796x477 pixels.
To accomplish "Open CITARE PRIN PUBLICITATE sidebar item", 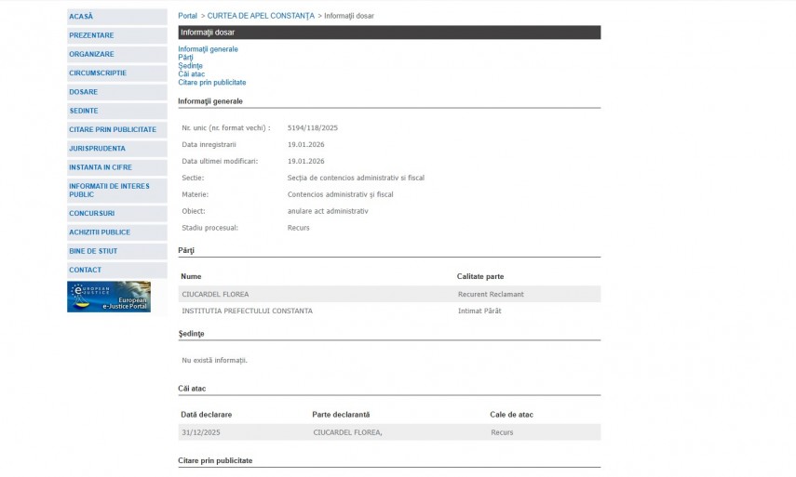I will (x=113, y=129).
